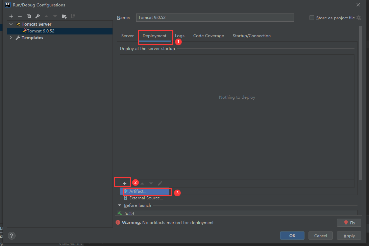Screen dimensions: 369x246
Task: Select the Tomcat Server tree label
Action: coord(36,24)
